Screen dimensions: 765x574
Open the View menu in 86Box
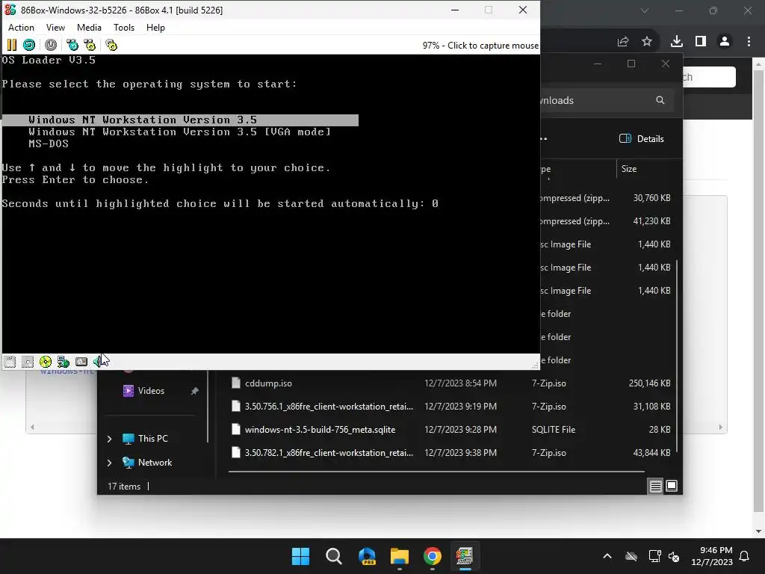click(x=55, y=28)
